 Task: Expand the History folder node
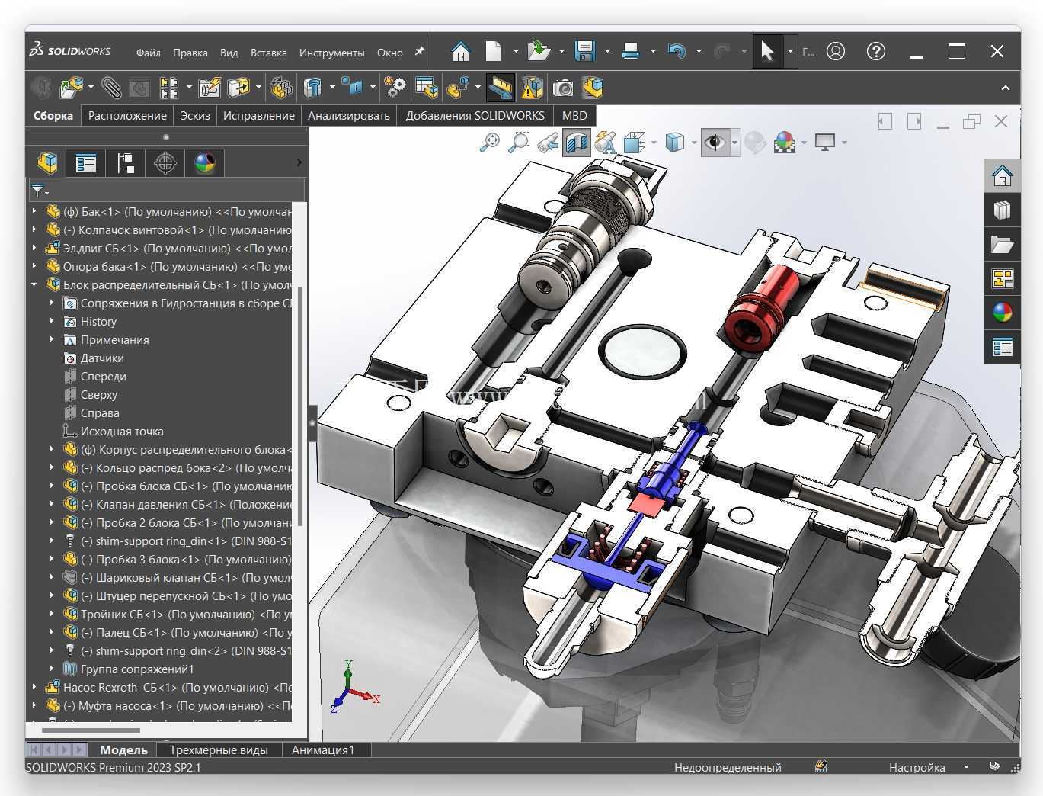52,321
